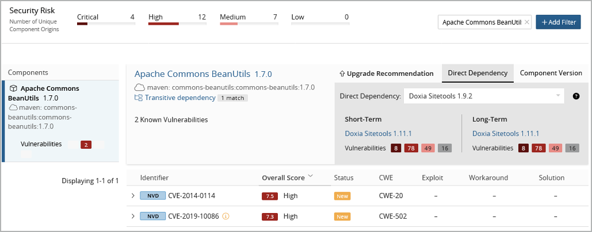Remove the Apache Commons BeanUtils filter
This screenshot has width=592, height=232.
[527, 22]
